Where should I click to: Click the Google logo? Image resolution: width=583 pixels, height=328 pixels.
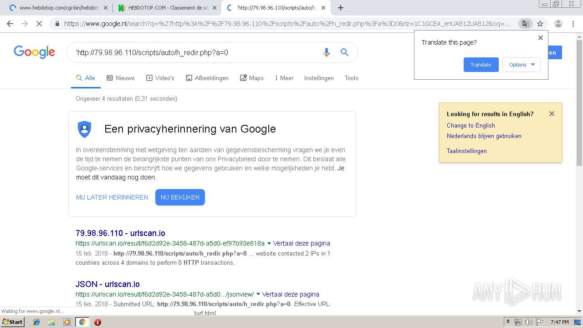pyautogui.click(x=34, y=52)
